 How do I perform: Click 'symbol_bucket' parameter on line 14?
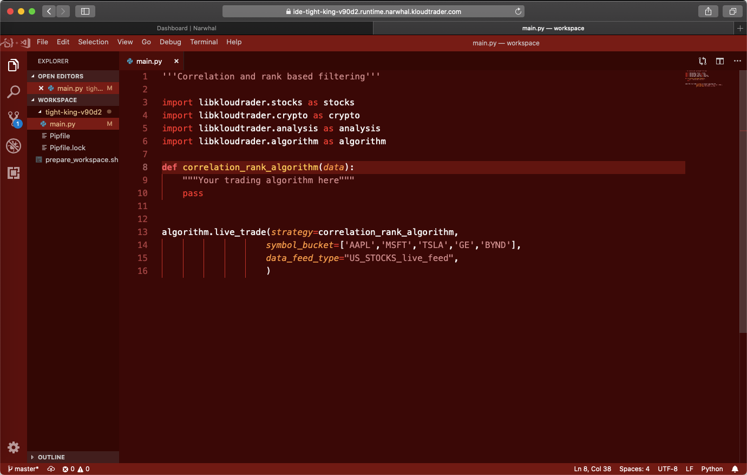(x=299, y=245)
